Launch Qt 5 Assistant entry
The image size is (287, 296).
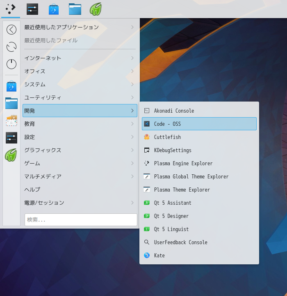click(x=199, y=203)
